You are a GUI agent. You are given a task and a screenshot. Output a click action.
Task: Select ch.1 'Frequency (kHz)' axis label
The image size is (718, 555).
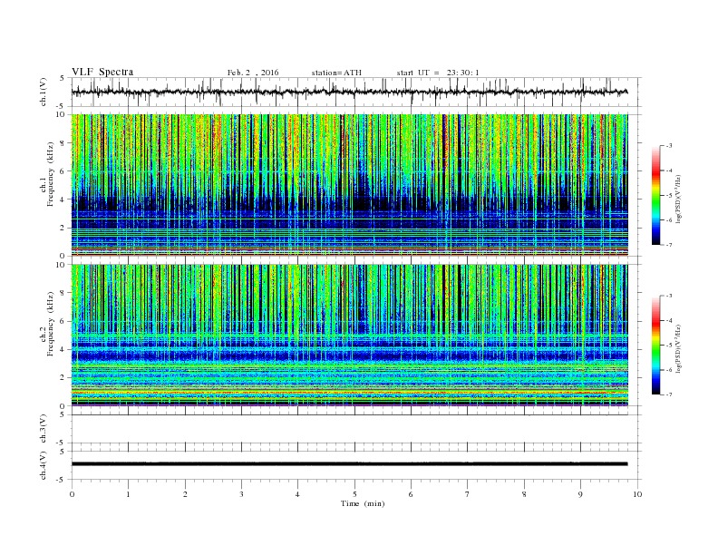click(x=51, y=174)
